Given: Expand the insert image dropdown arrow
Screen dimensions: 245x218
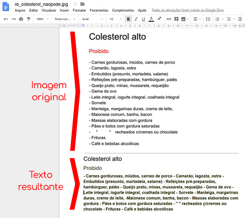Looking at the screenshot, I should [x=188, y=19].
